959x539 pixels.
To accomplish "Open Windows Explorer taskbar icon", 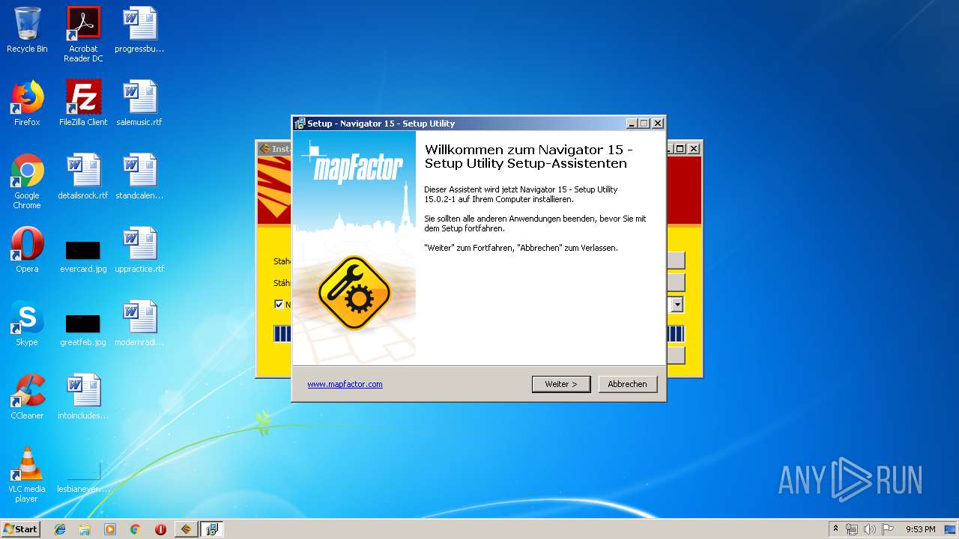I will pos(85,529).
